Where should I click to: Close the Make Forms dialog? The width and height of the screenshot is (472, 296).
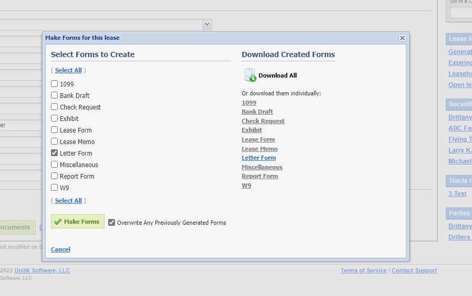tap(402, 38)
